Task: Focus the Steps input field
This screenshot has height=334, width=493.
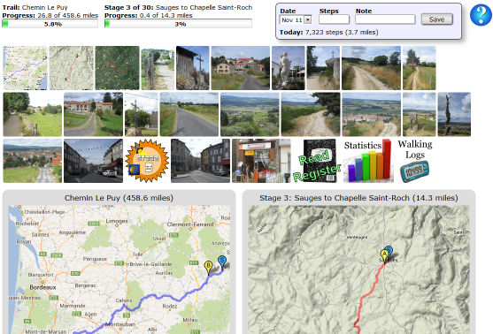Action: pos(334,19)
